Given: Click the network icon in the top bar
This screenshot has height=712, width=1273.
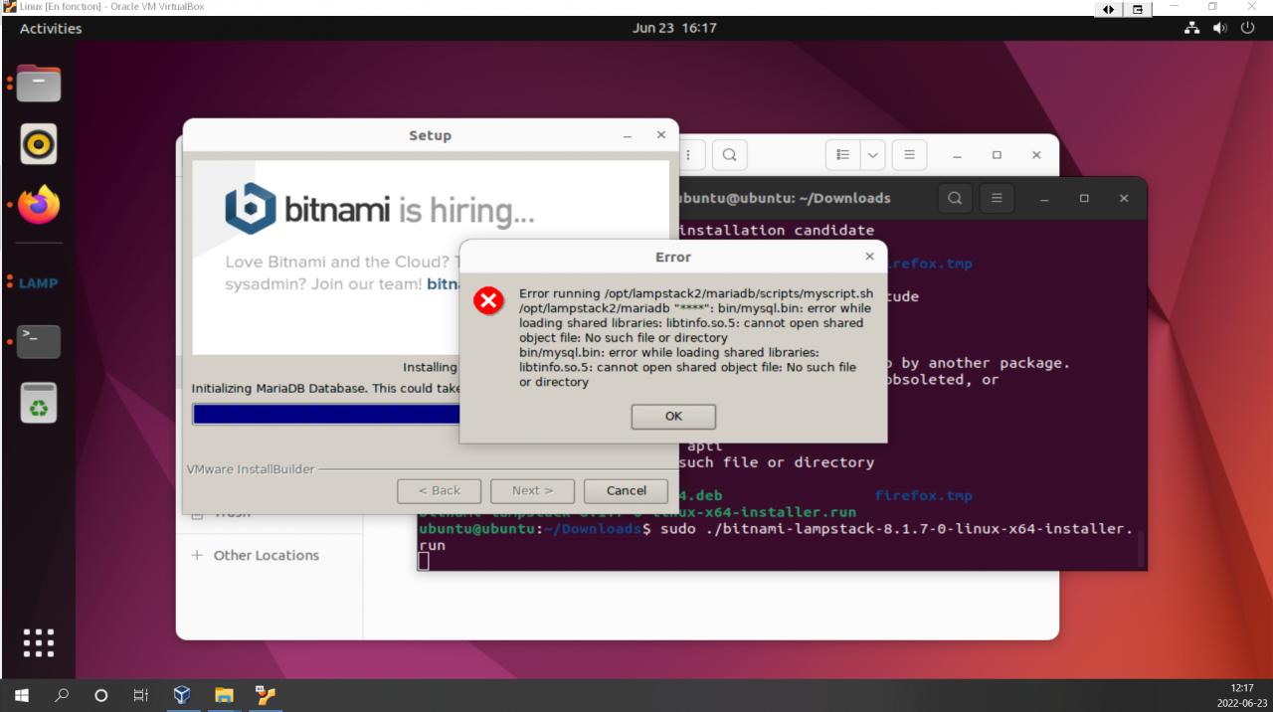Looking at the screenshot, I should pyautogui.click(x=1192, y=28).
